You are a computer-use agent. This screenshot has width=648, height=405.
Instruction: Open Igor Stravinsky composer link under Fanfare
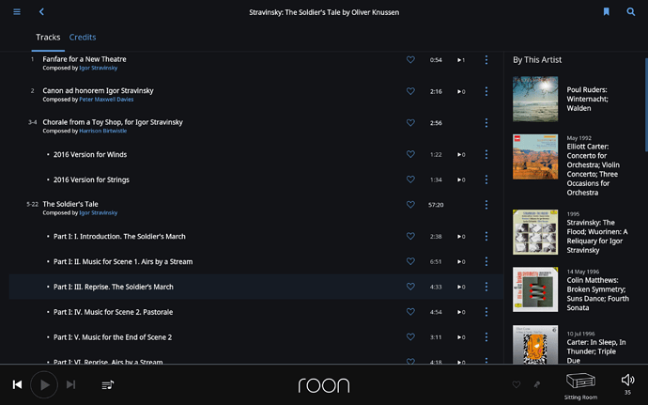point(99,68)
